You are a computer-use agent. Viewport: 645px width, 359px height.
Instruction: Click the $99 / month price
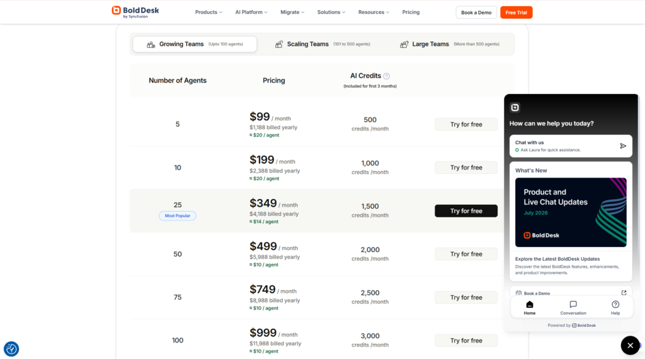pos(270,117)
